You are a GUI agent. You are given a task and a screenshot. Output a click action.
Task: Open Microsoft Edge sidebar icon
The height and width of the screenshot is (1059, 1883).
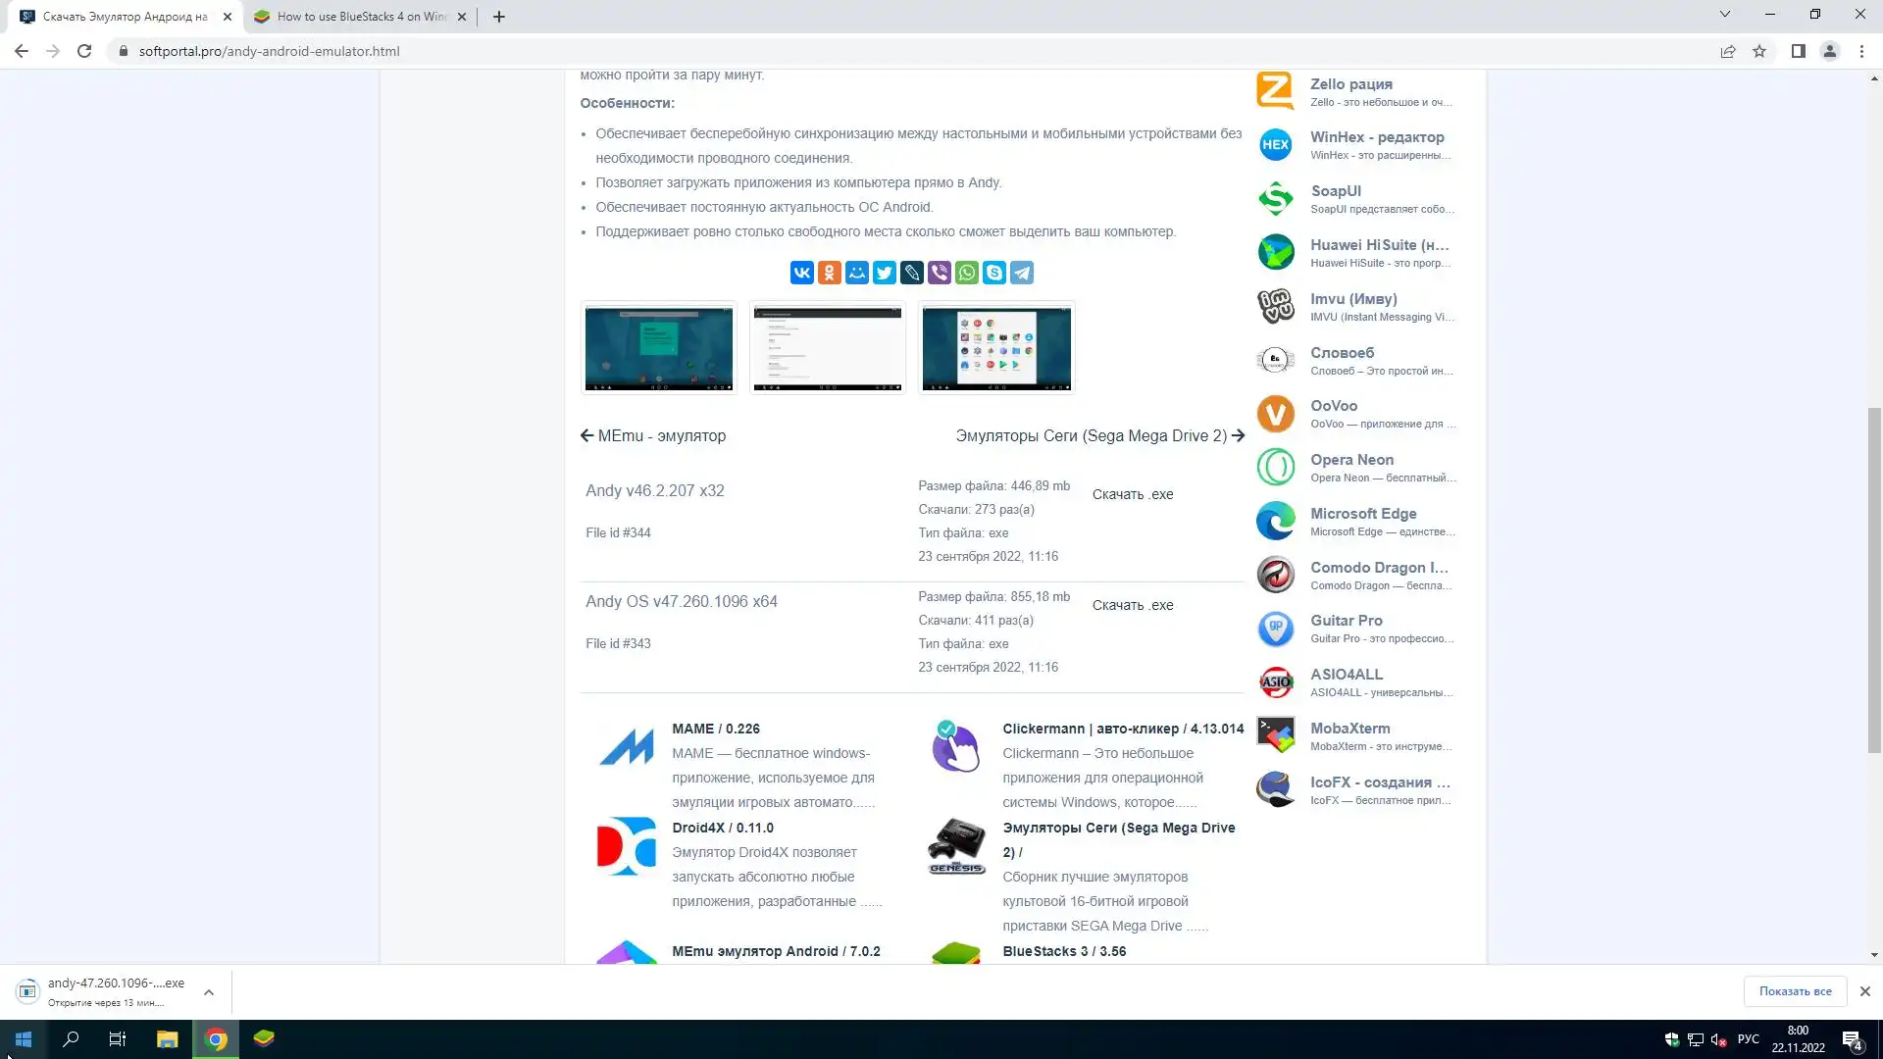(1275, 521)
